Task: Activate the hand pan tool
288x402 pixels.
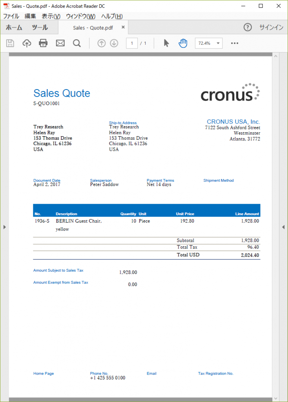Action: pos(183,43)
